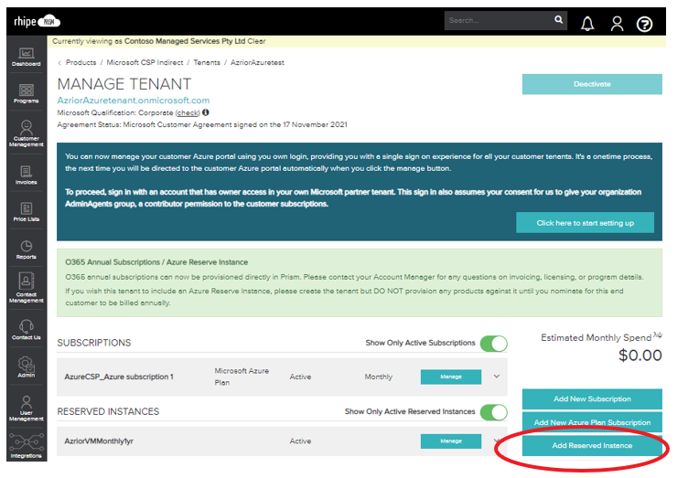Expand the AzriorVMMonthly1yr reserved instance row
This screenshot has height=478, width=699.
point(497,441)
